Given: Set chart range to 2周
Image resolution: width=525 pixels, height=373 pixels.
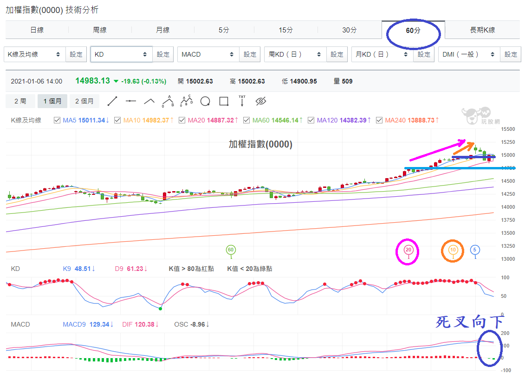Looking at the screenshot, I should pos(20,101).
